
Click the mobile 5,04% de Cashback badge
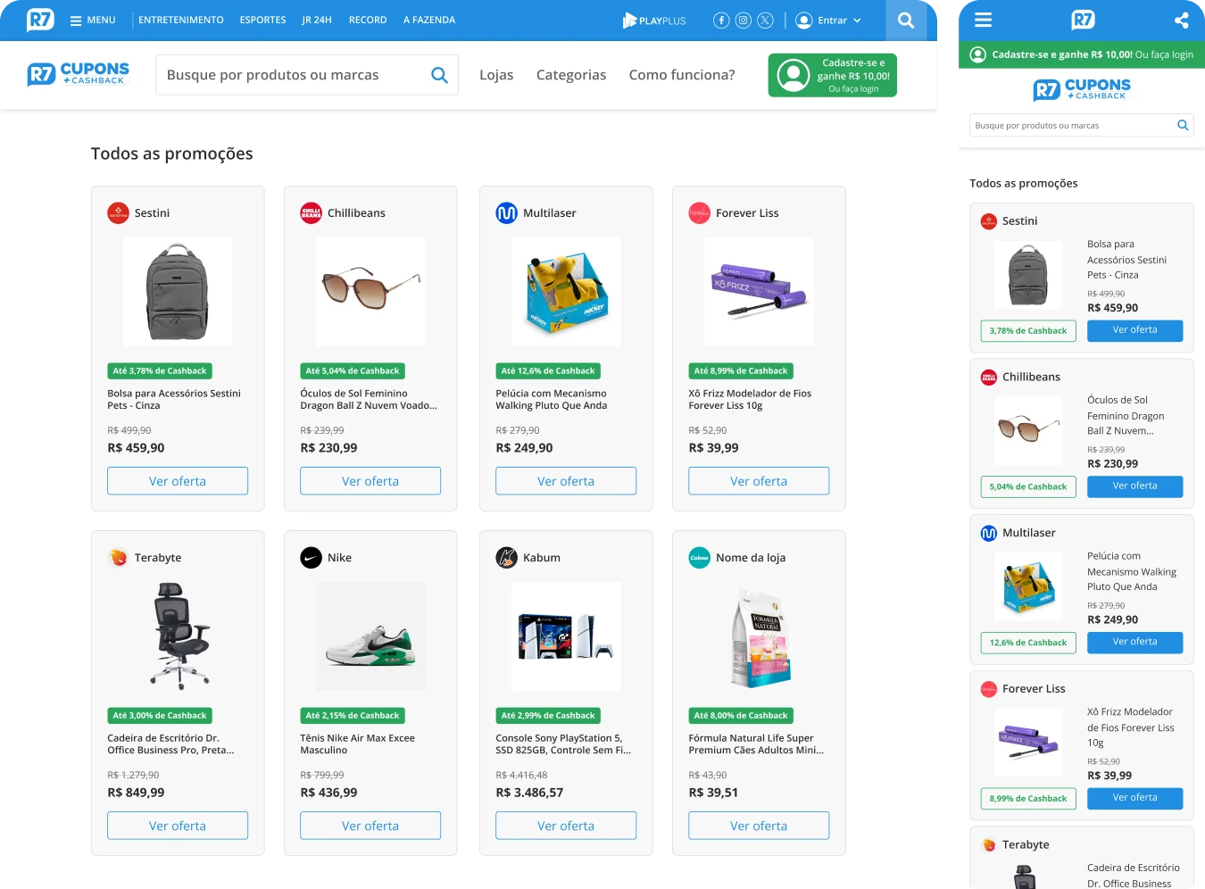pos(1028,486)
